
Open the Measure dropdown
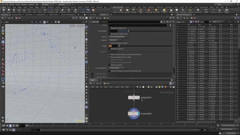(115, 40)
